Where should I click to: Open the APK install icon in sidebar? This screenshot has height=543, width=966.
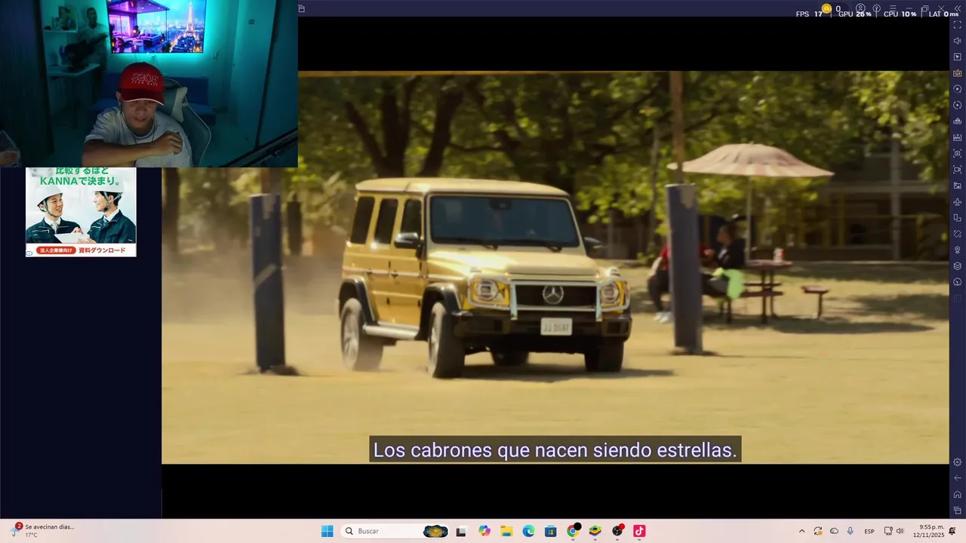[x=957, y=137]
